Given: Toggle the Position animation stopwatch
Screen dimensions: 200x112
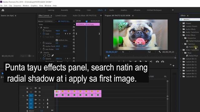Looking at the screenshot, I should [44, 30].
